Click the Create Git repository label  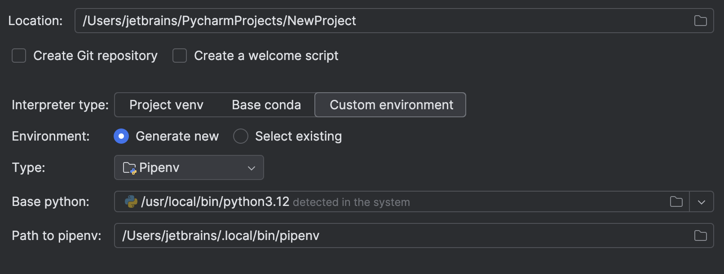pyautogui.click(x=95, y=56)
